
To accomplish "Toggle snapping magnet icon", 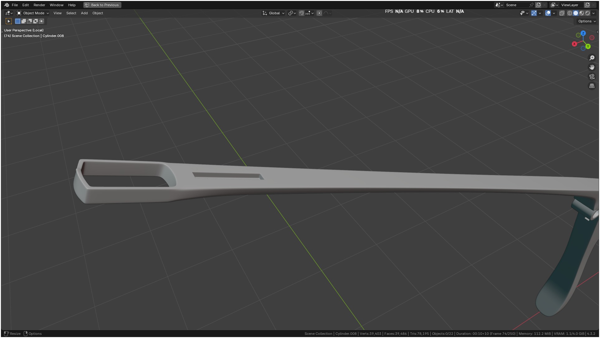I will 301,13.
